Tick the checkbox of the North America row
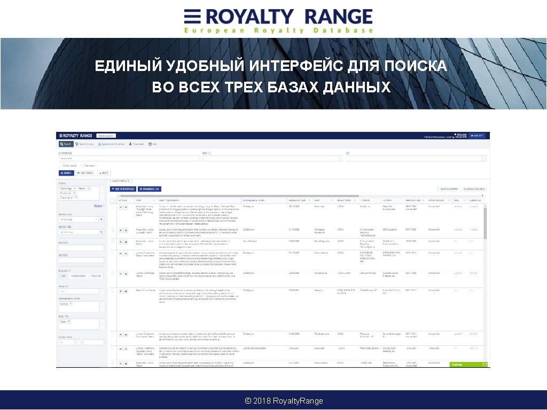Viewport: 547px width, 410px height. point(113,241)
